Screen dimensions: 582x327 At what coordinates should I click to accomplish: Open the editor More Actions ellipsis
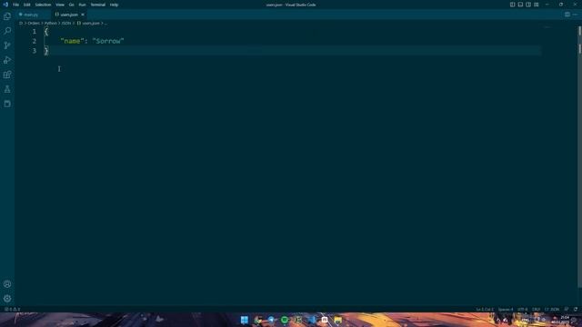(575, 15)
